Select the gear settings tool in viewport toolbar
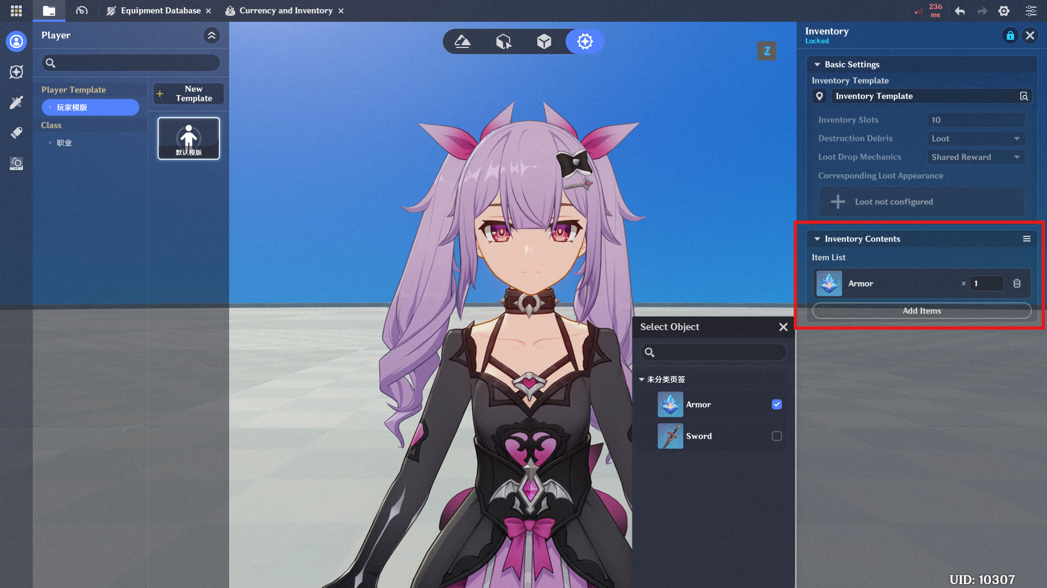The height and width of the screenshot is (588, 1047). tap(585, 41)
